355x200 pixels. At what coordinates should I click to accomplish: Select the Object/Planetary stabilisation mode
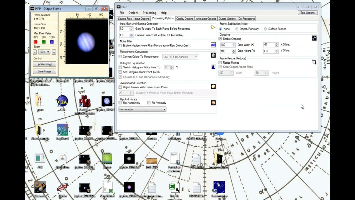[x=237, y=29]
